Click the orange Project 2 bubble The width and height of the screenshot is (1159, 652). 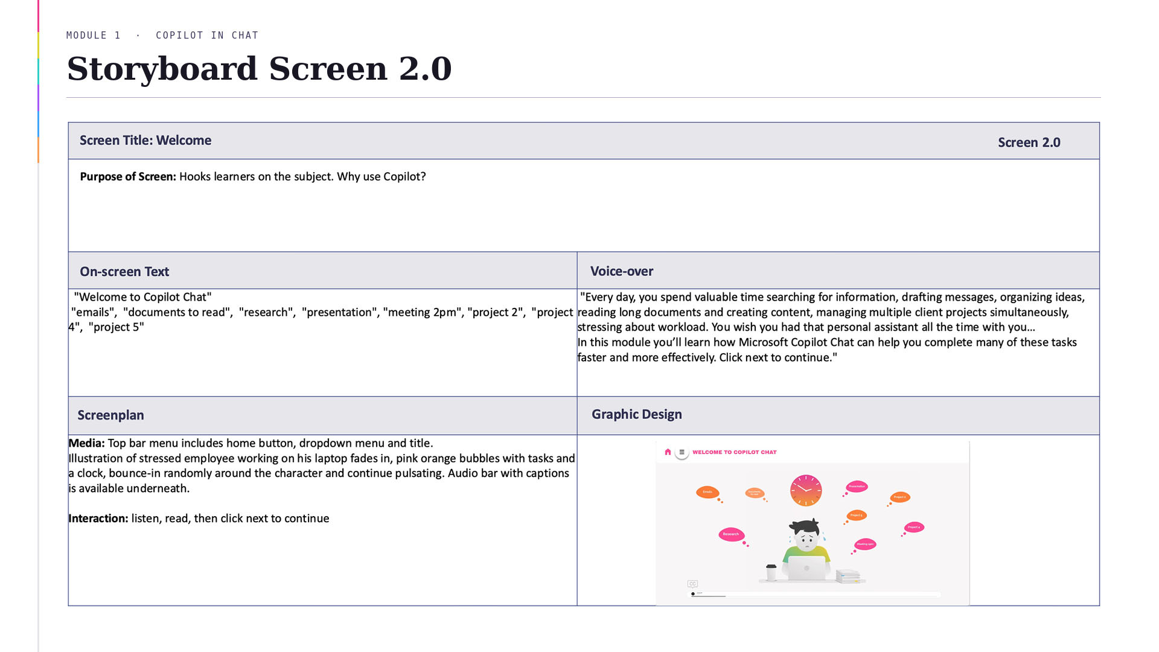point(899,497)
